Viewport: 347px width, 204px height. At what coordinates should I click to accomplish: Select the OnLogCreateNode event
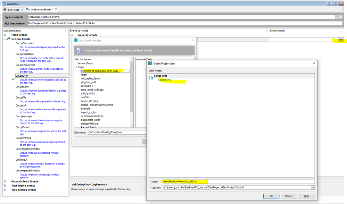pos(25,65)
